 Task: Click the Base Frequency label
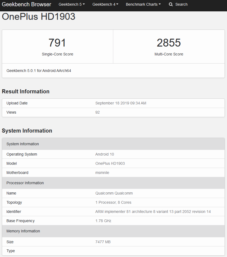pos(21,221)
